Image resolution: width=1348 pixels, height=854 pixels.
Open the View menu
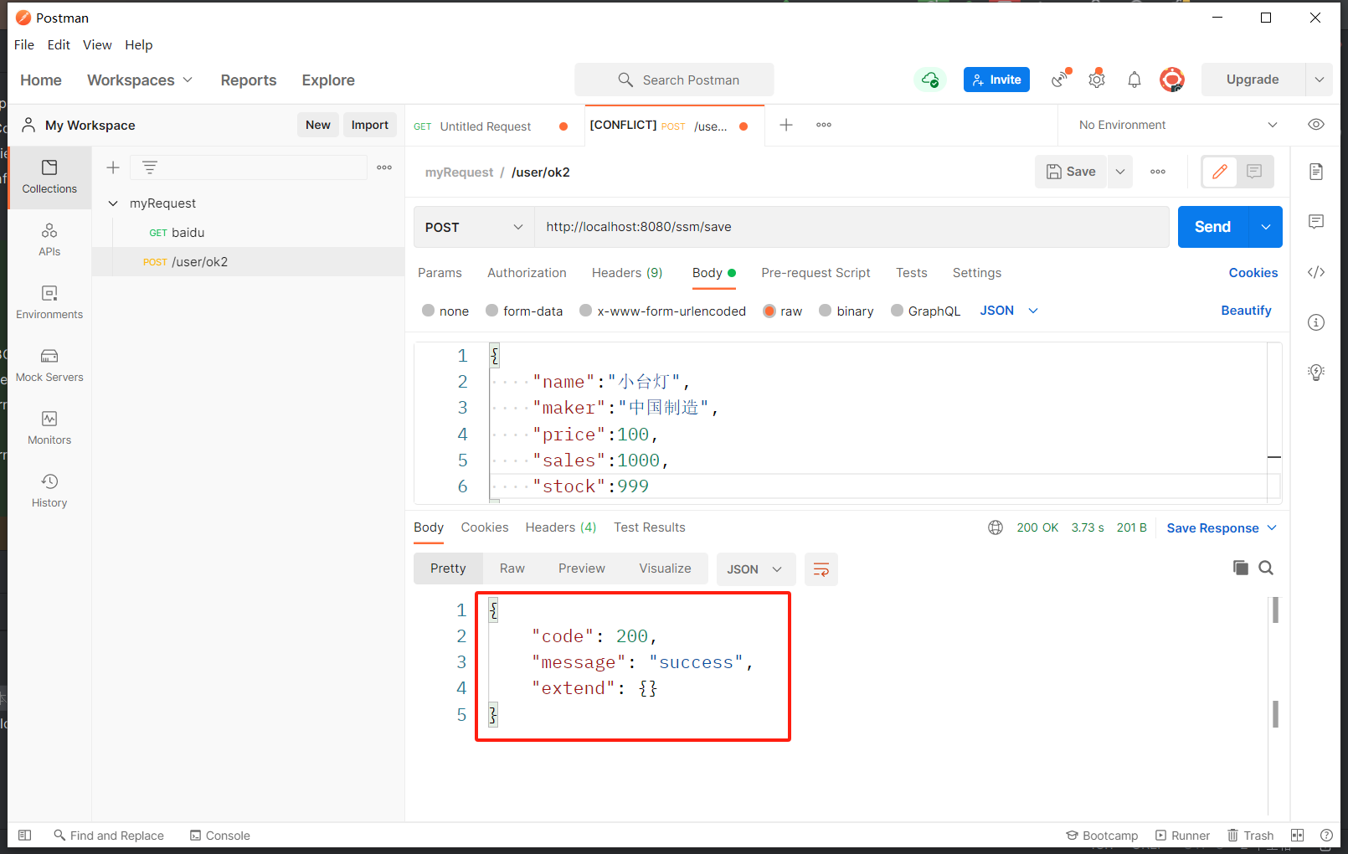tap(97, 45)
